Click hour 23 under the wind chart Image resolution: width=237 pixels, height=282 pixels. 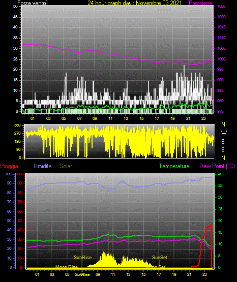tap(203, 118)
